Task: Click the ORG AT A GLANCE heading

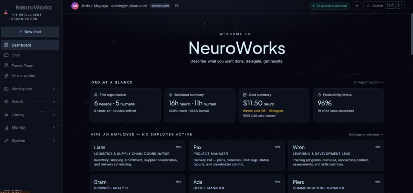Action: pos(112,82)
